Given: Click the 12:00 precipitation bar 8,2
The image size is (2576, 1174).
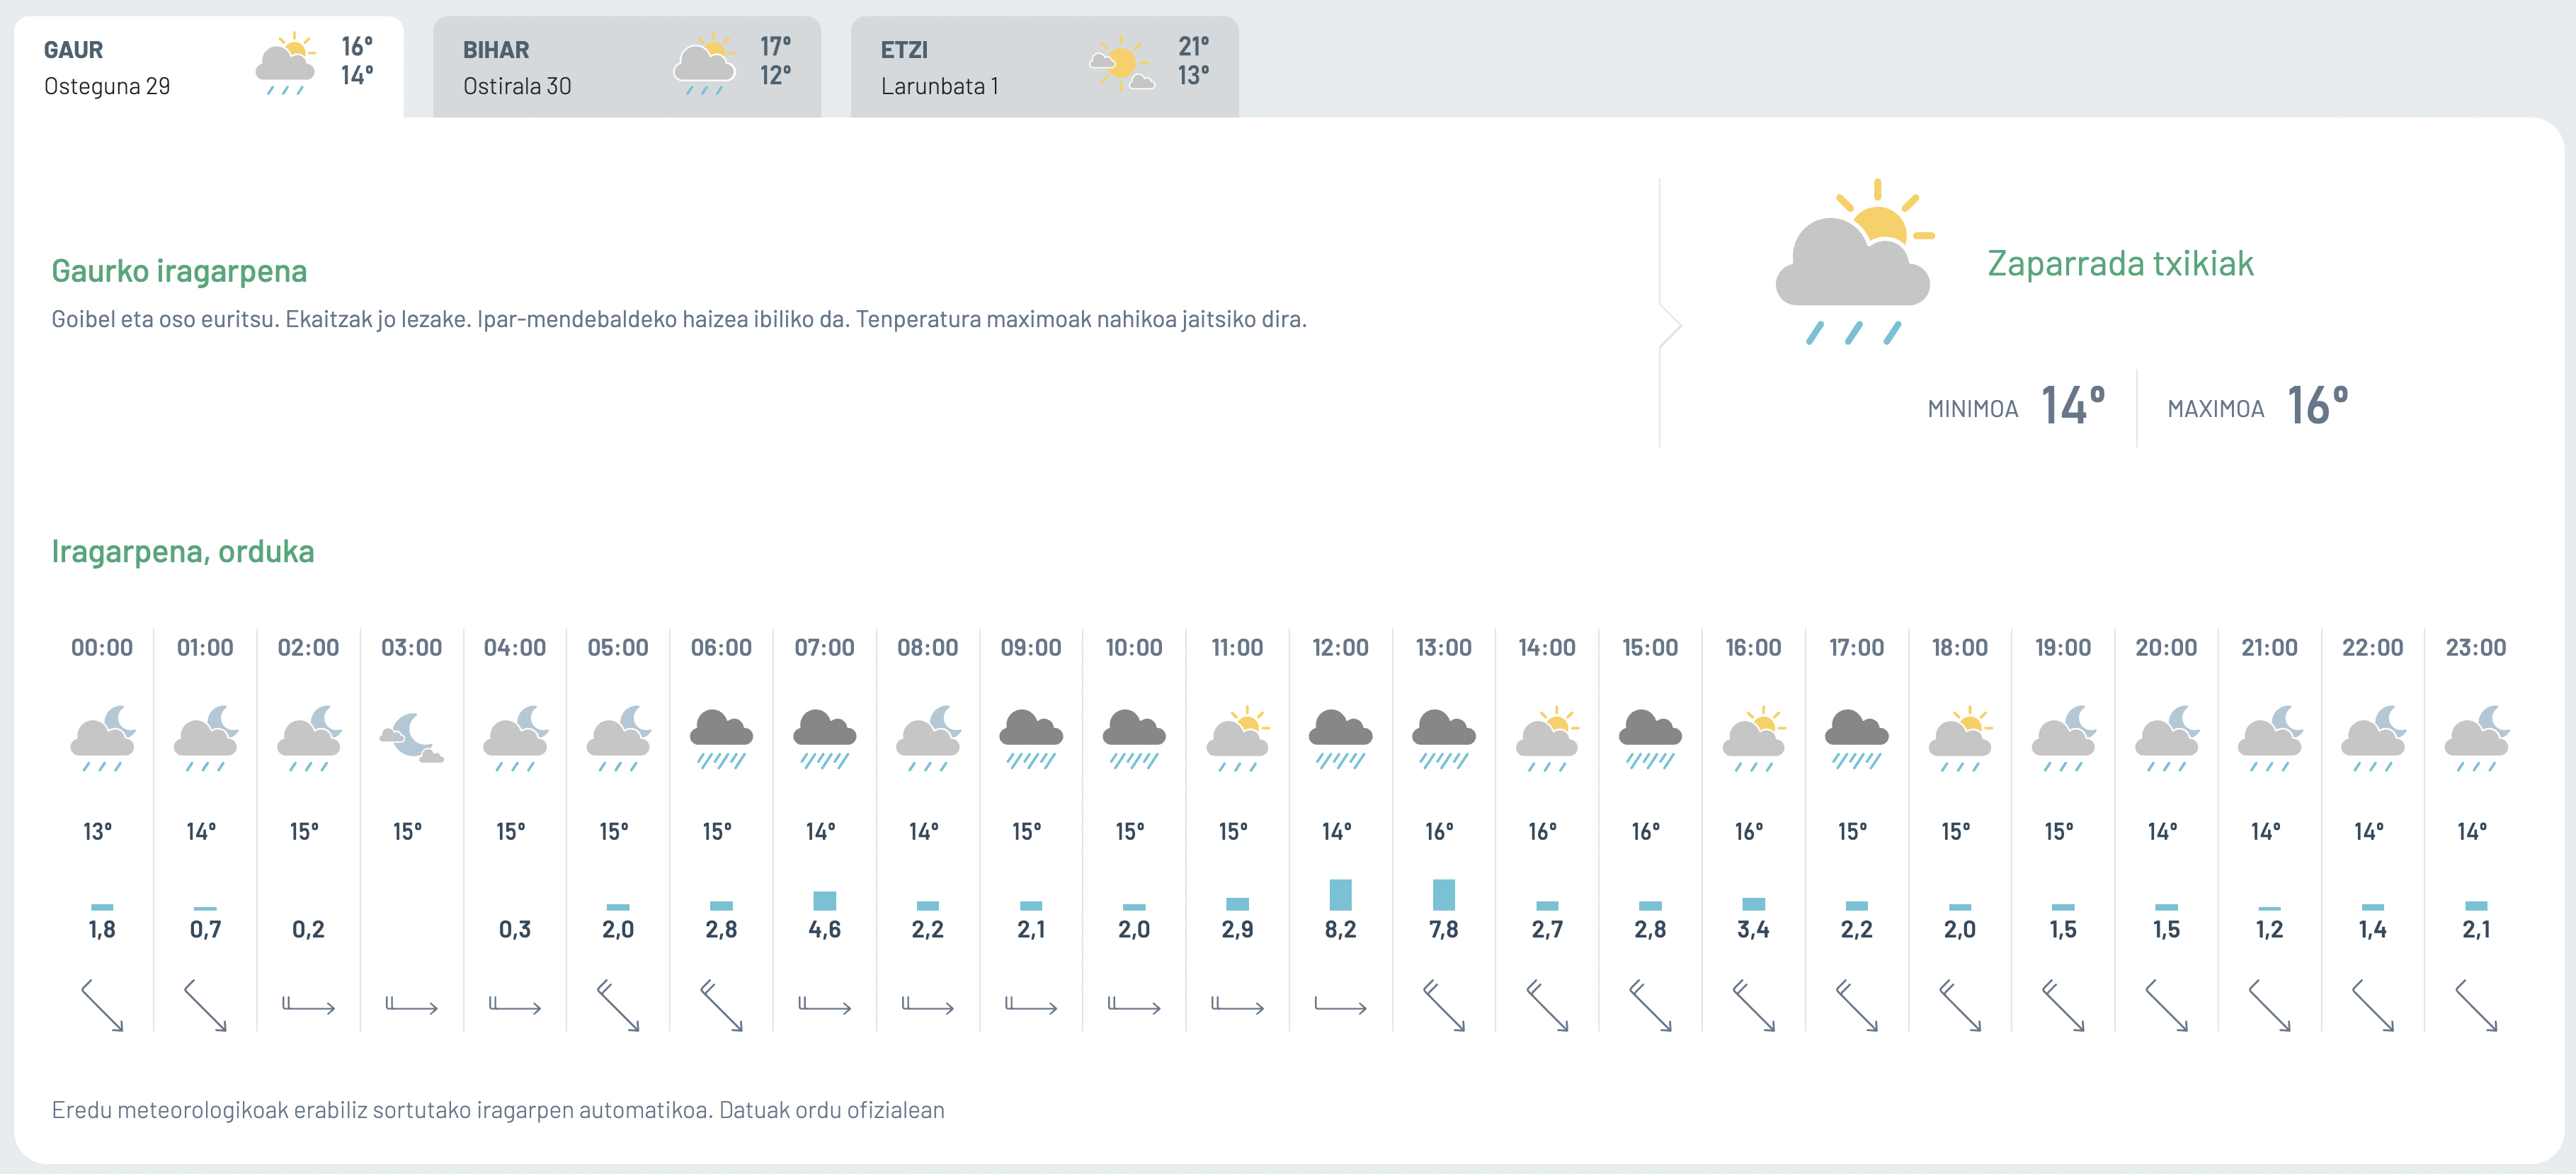Looking at the screenshot, I should pyautogui.click(x=1341, y=894).
